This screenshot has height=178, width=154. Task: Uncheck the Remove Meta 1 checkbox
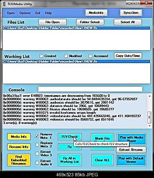pos(37,136)
